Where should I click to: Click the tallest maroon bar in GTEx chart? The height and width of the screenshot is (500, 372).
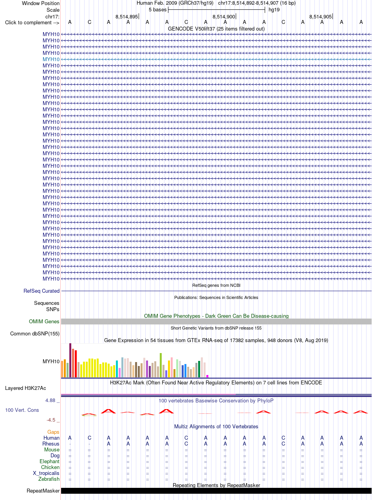tap(70, 361)
